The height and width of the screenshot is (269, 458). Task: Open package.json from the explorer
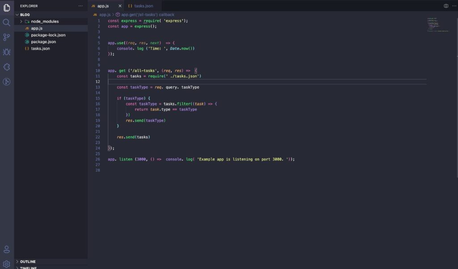pyautogui.click(x=43, y=42)
